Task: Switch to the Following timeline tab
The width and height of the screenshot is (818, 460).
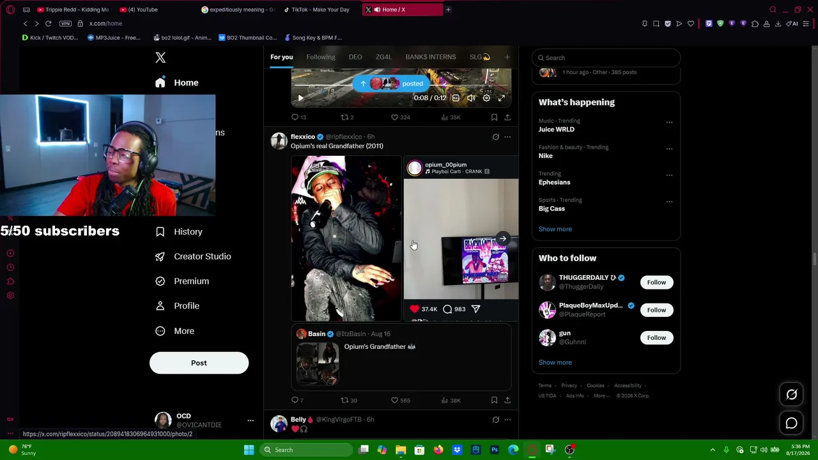Action: (x=321, y=57)
